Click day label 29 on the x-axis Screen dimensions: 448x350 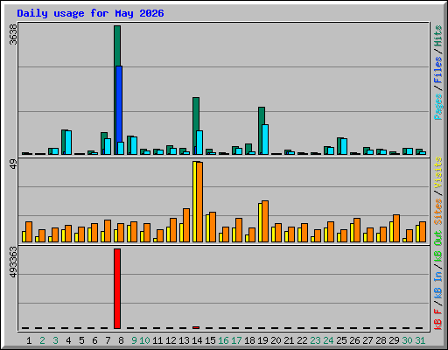click(x=394, y=340)
